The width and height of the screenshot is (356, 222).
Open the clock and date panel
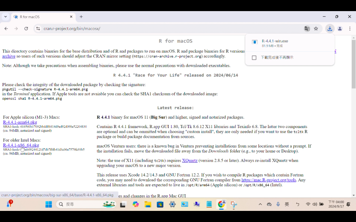point(336,204)
